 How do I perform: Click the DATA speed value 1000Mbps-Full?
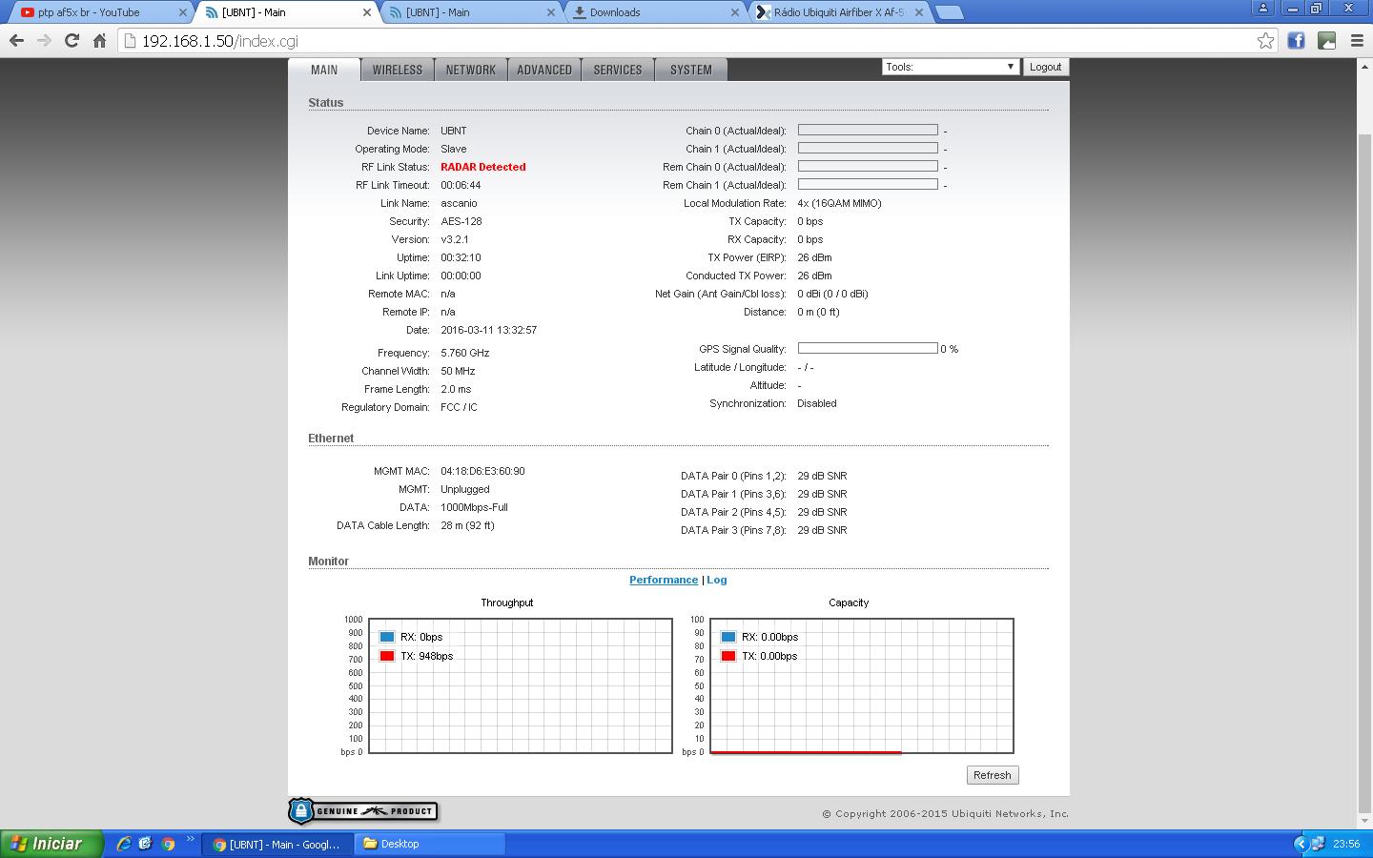474,507
